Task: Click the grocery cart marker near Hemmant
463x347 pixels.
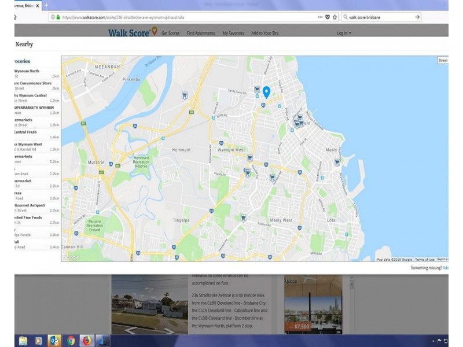Action: (185, 96)
